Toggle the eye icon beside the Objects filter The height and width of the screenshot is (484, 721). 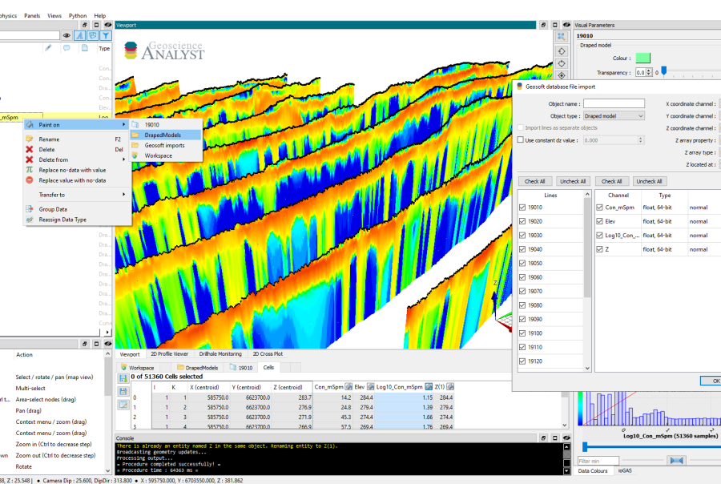coord(66,35)
